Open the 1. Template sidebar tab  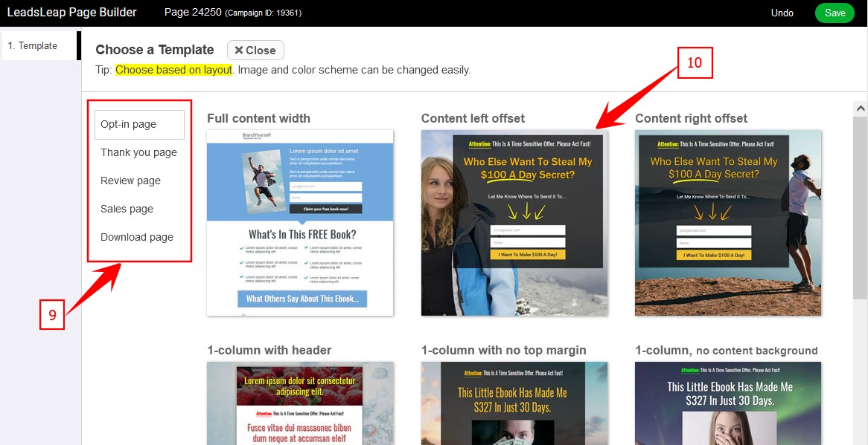tap(40, 45)
